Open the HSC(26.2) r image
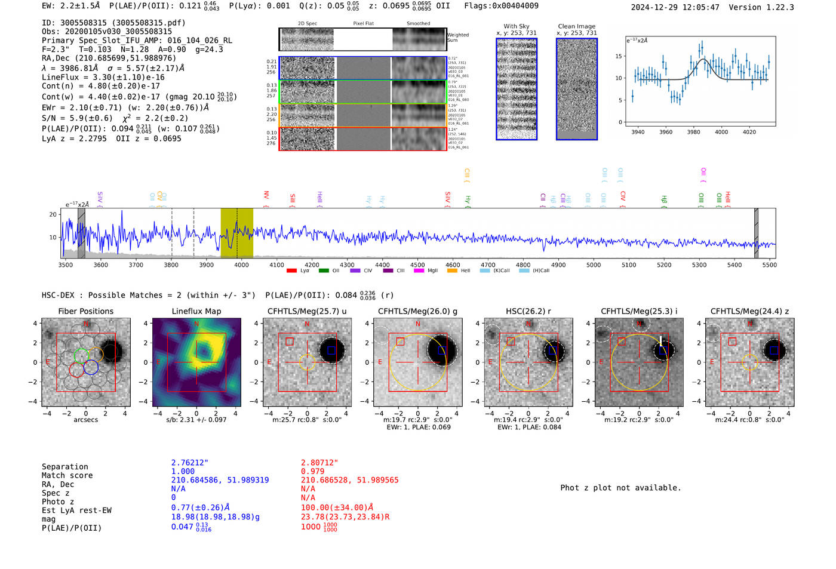Screen dimensions: 836x569 [528, 362]
